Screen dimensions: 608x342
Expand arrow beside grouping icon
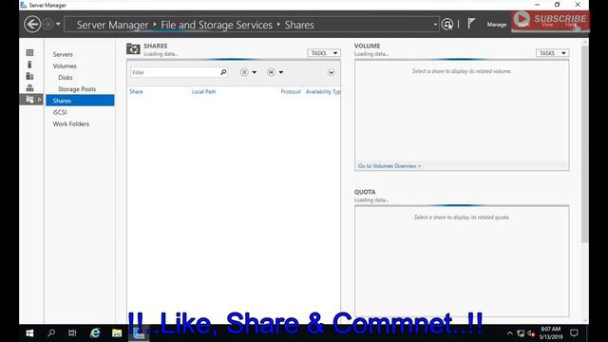281,72
